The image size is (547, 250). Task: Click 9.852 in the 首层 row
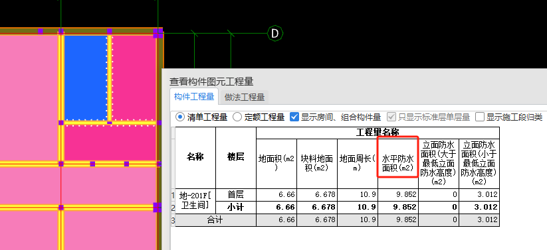click(x=397, y=195)
